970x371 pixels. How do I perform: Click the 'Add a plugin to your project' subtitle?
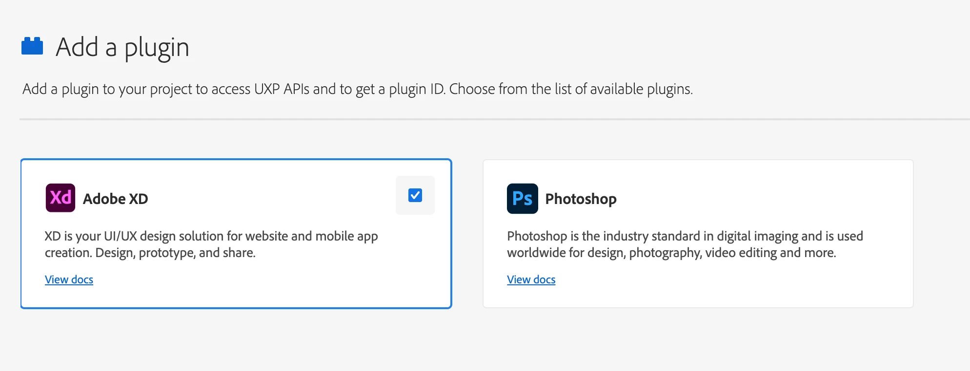358,89
